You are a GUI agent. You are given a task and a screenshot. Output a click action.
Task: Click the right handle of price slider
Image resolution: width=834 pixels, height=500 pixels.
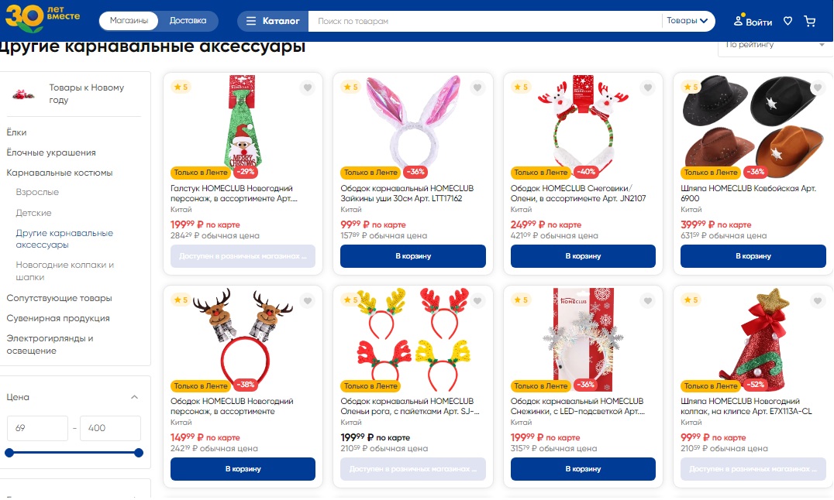click(139, 453)
